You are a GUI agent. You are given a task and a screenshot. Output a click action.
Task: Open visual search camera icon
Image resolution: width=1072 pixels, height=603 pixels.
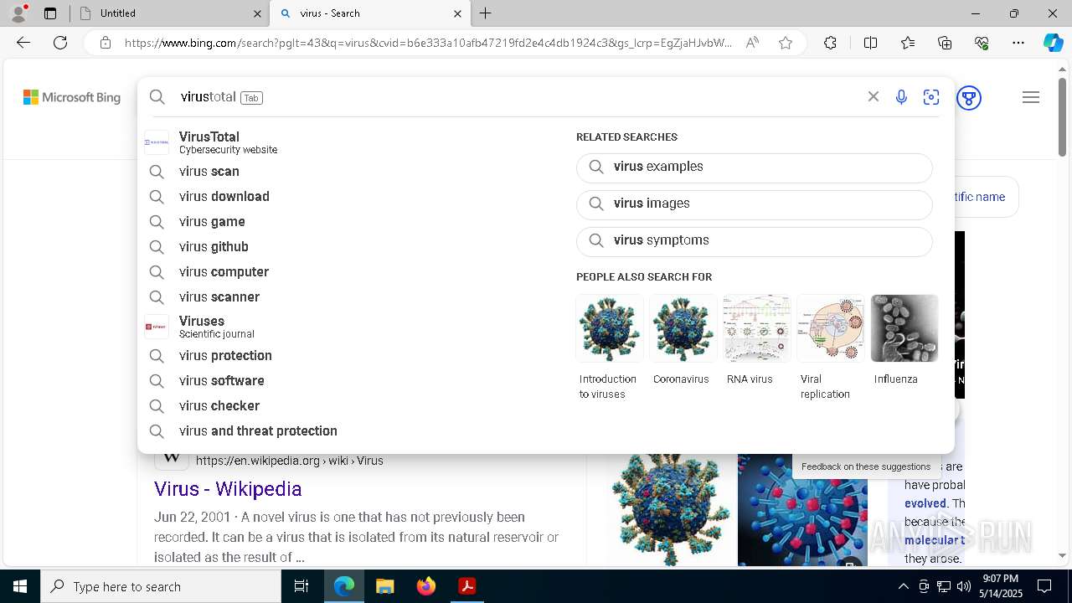click(931, 97)
